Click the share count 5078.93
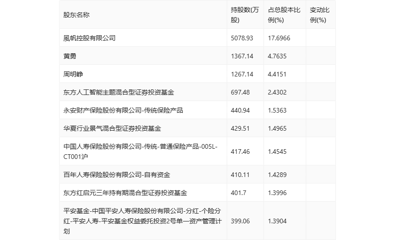Viewport: 395px width, 240px height. [242, 38]
